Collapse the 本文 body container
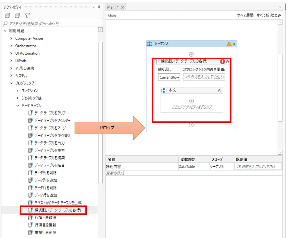 (219, 90)
